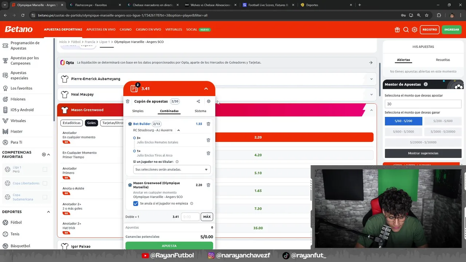Viewport: 466px width, 262px height.
Task: Collapse Mason Greenwood player section
Action: (371, 110)
